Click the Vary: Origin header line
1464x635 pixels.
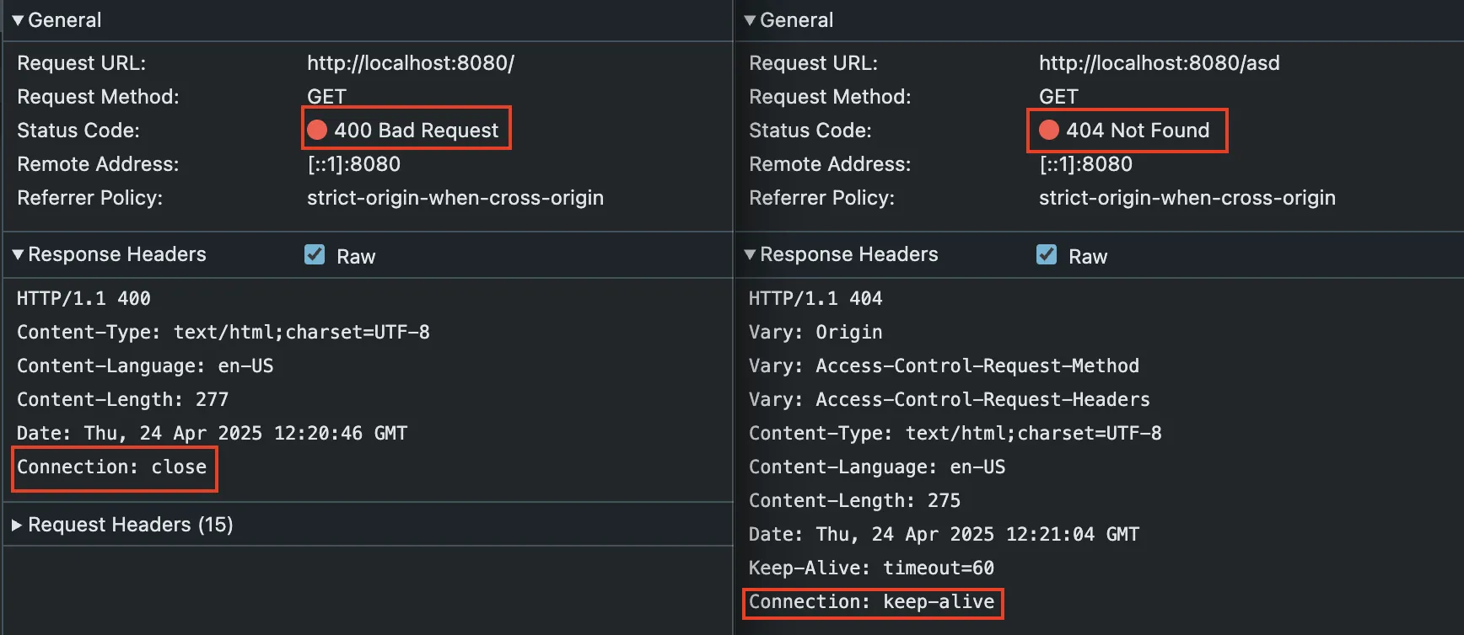pyautogui.click(x=815, y=333)
